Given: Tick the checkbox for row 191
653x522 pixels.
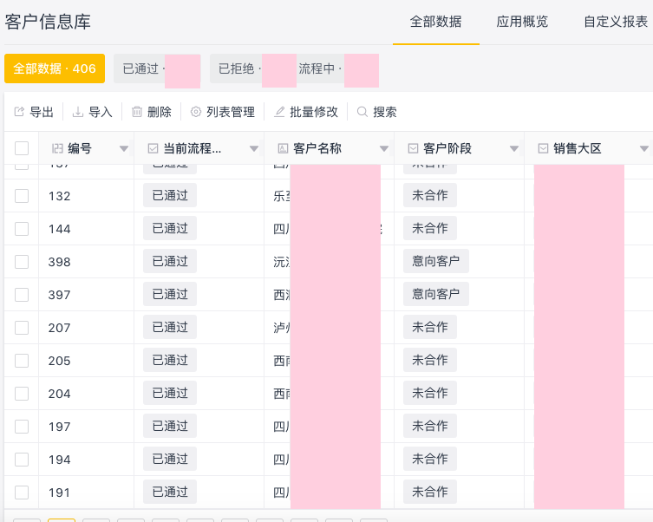Looking at the screenshot, I should 22,493.
